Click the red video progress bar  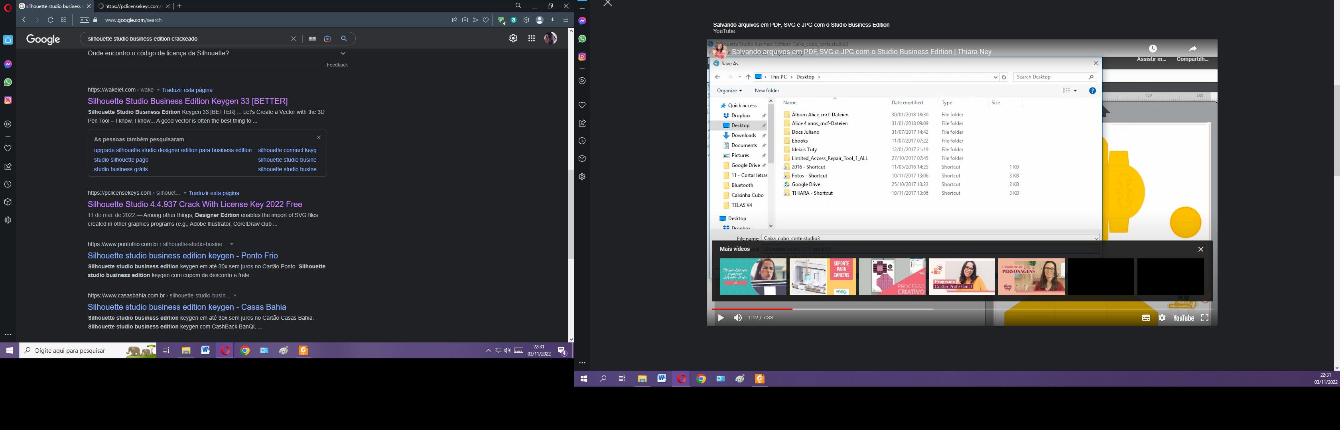pos(752,309)
